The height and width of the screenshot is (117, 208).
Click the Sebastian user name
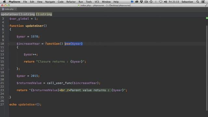pos(187,2)
